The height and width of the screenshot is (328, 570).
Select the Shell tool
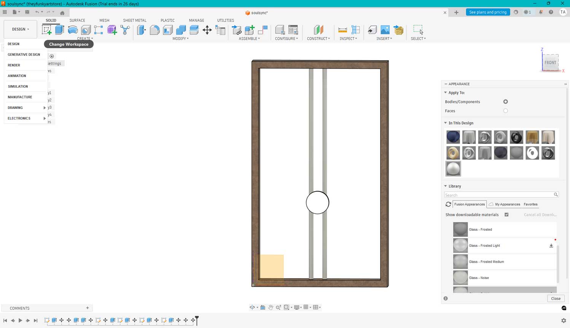168,30
